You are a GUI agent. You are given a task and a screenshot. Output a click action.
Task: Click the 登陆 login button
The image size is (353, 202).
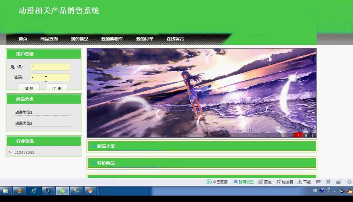(x=29, y=87)
